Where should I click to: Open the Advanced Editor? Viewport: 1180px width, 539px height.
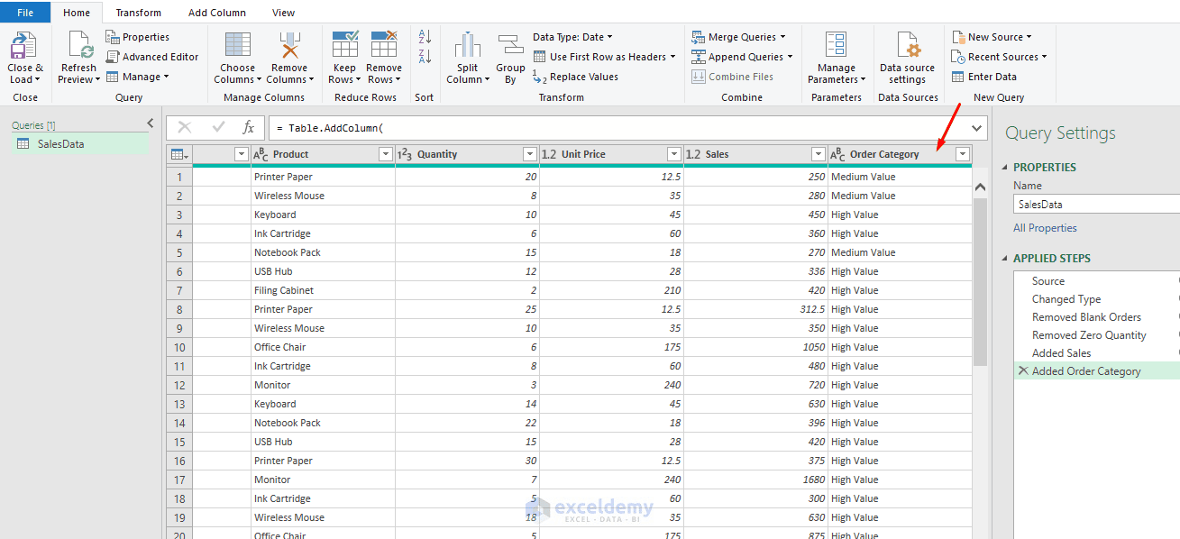[x=151, y=57]
